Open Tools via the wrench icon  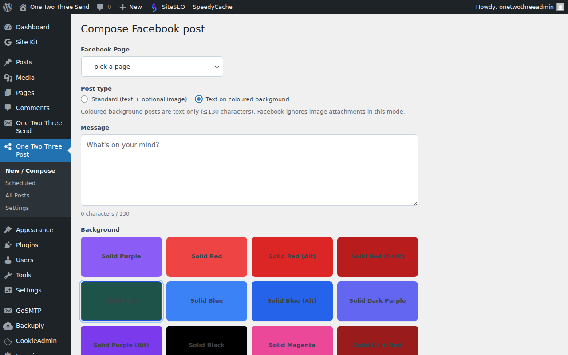tap(8, 275)
